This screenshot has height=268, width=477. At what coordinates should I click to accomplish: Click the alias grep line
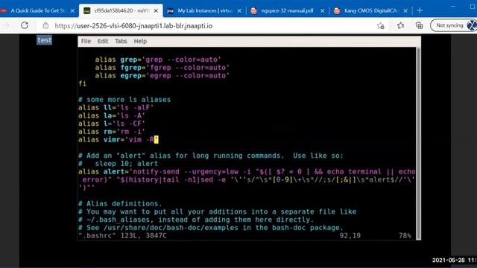coord(158,60)
